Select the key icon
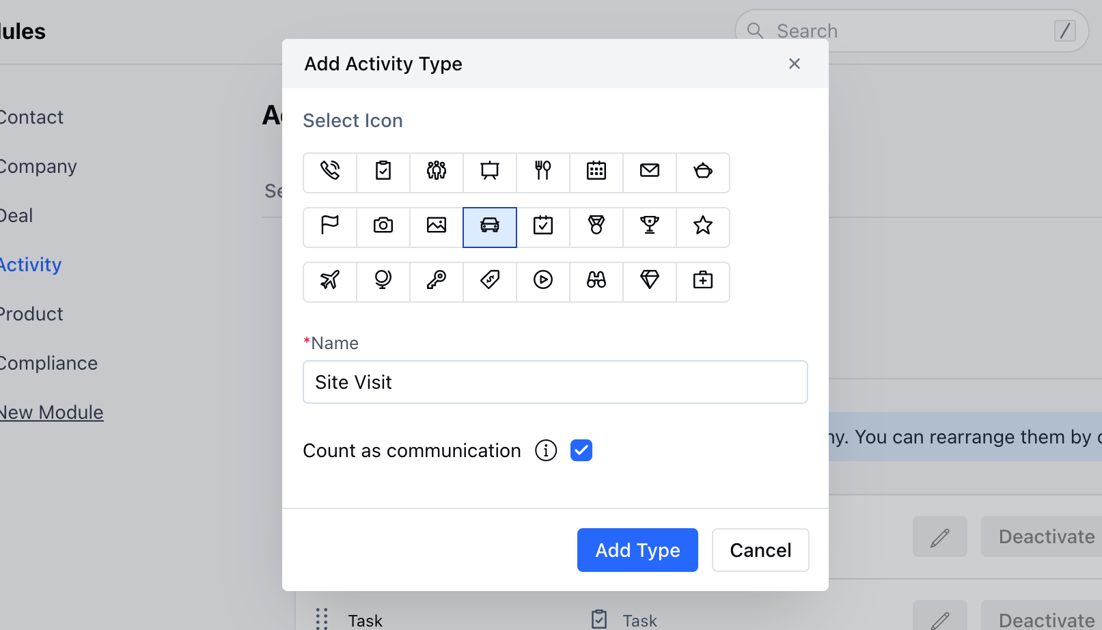 (437, 280)
